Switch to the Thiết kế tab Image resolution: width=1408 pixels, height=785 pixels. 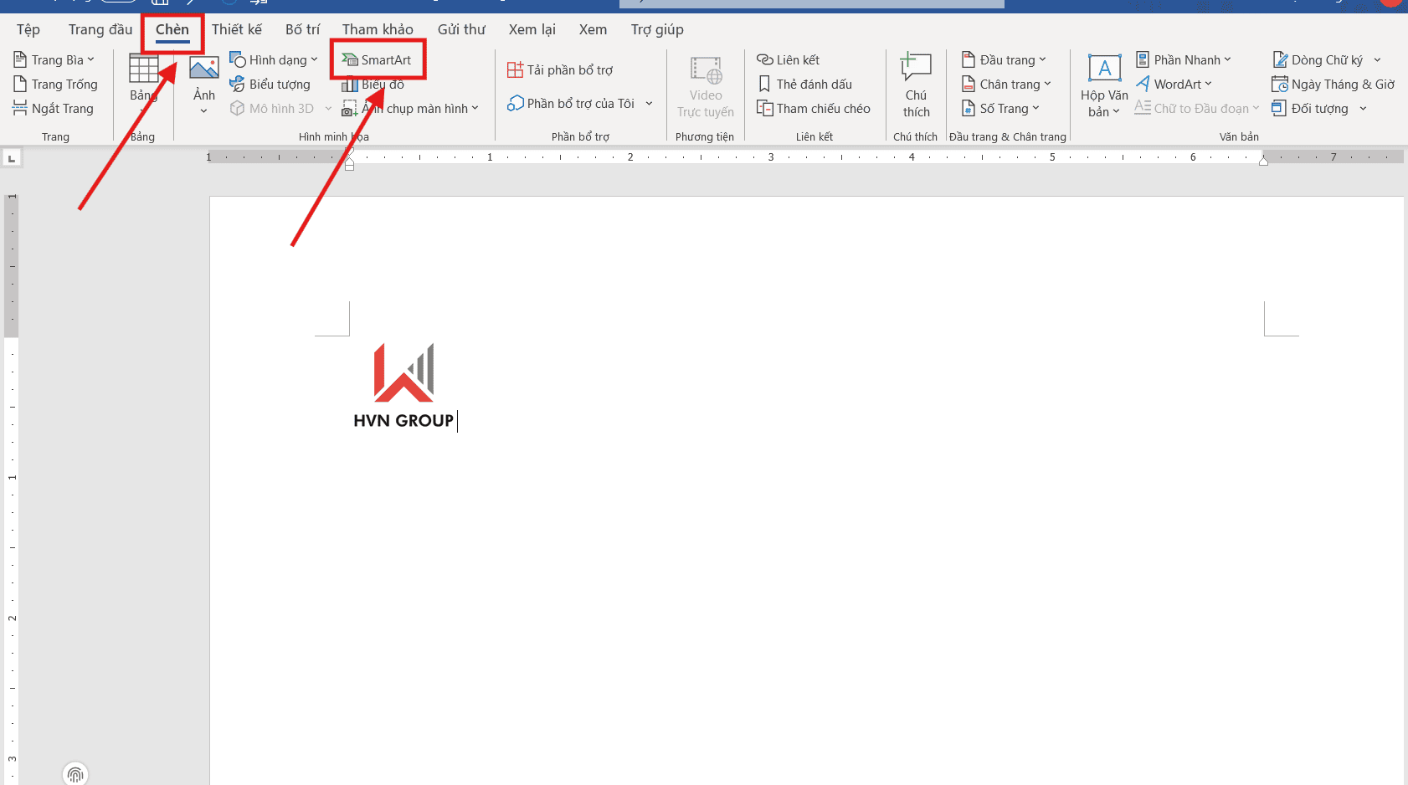[x=238, y=28]
